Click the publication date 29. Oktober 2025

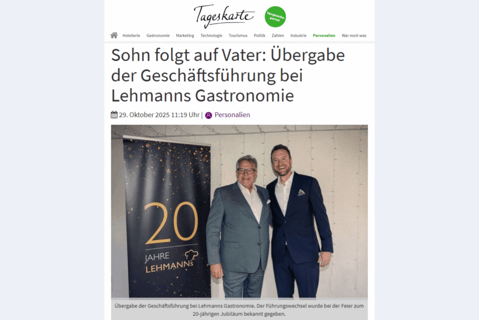[x=159, y=115]
